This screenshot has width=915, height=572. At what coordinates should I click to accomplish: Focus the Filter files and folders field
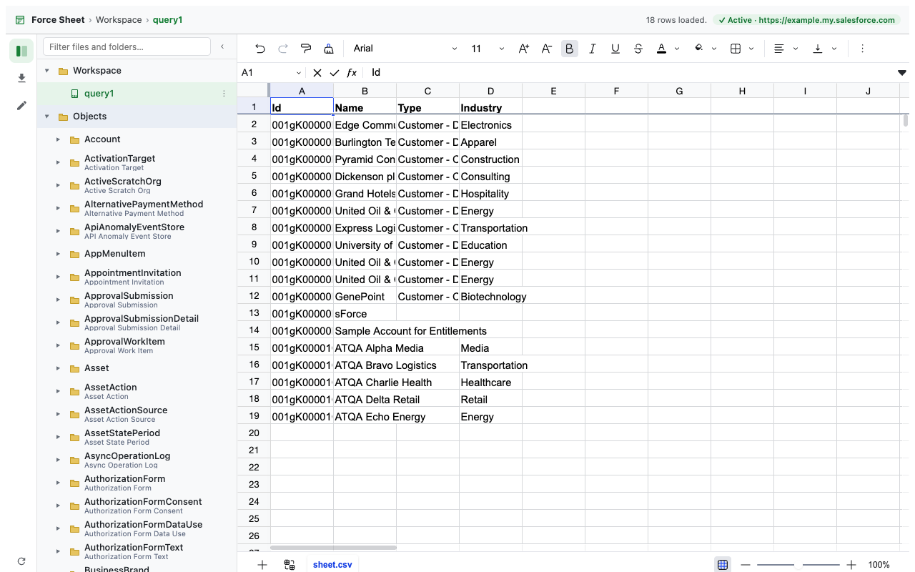[x=127, y=46]
